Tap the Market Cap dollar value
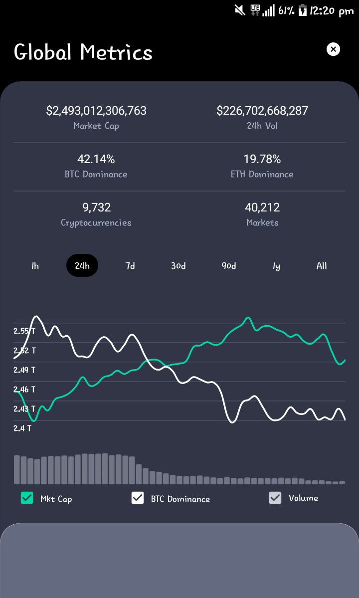 tap(96, 111)
